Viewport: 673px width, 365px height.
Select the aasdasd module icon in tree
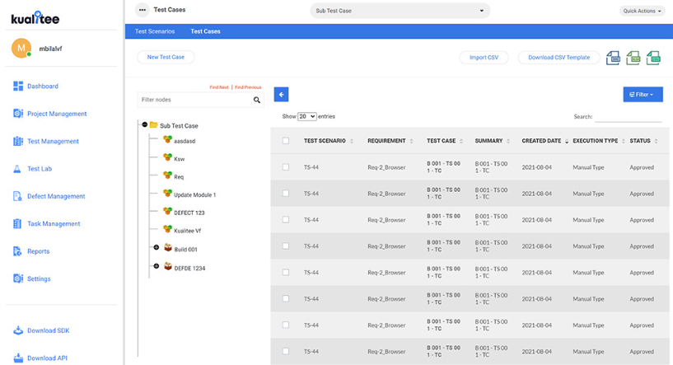point(167,139)
